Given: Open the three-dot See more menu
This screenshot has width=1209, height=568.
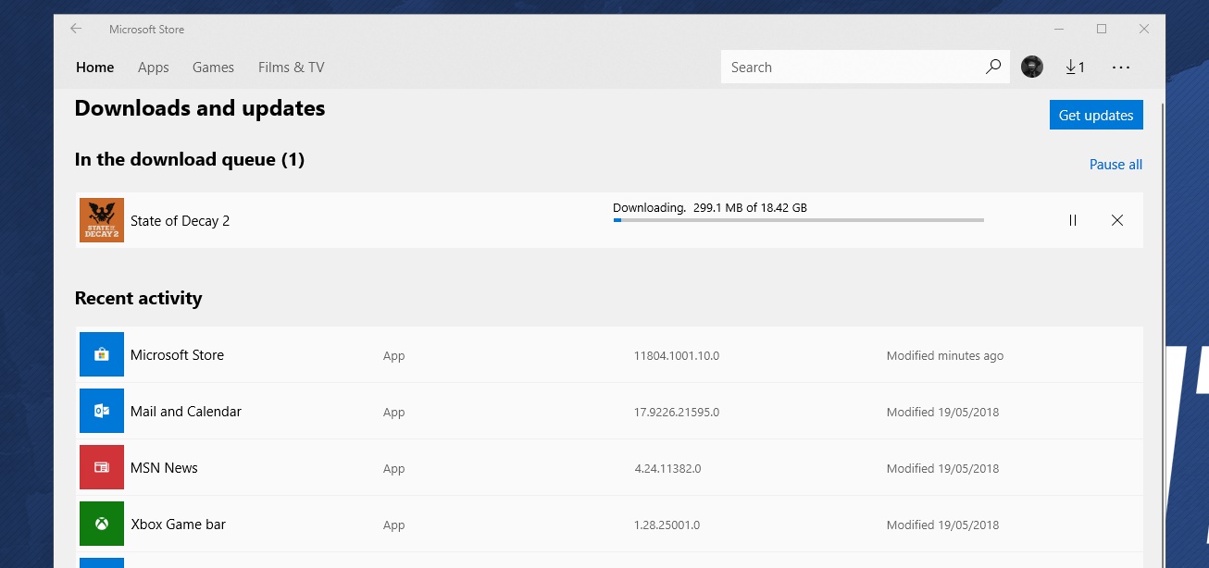Looking at the screenshot, I should [1121, 67].
